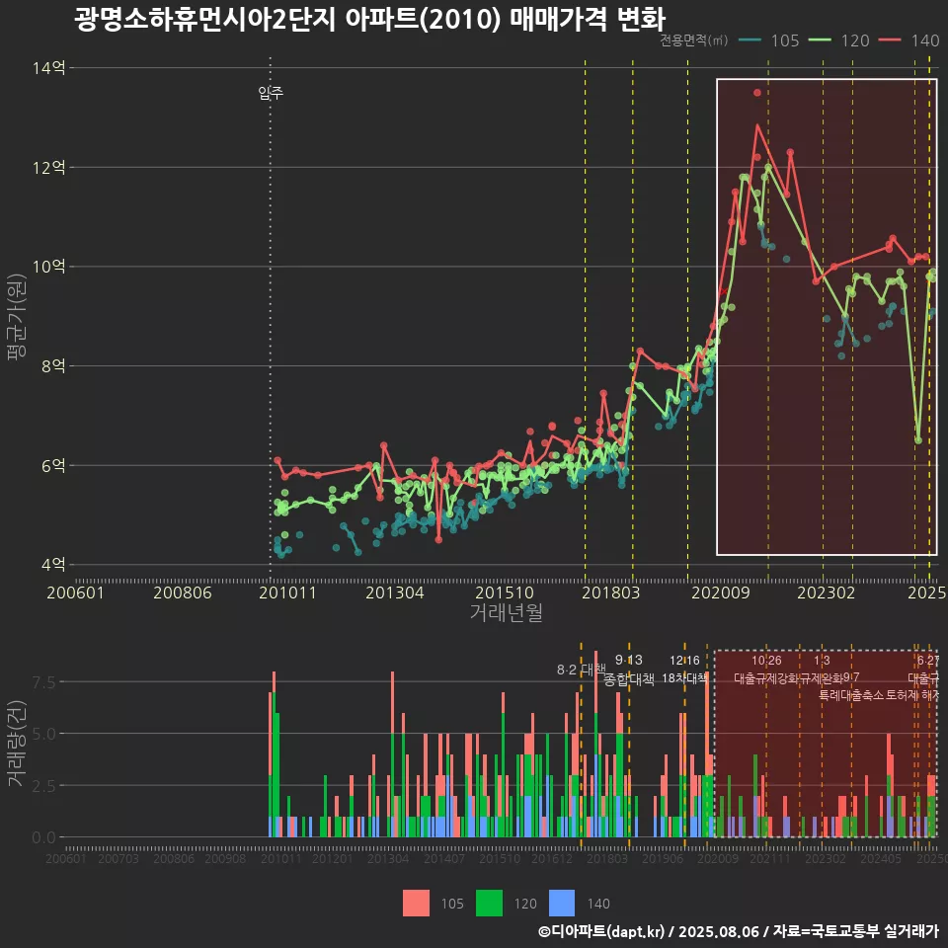The width and height of the screenshot is (948, 948).
Task: Click 200703 on the volume chart axis
Action: 118,858
